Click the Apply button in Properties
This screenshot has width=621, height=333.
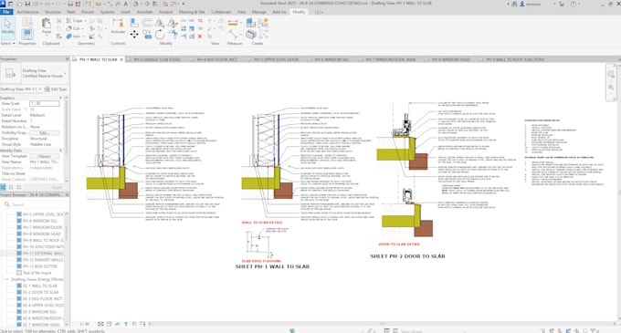tap(57, 187)
